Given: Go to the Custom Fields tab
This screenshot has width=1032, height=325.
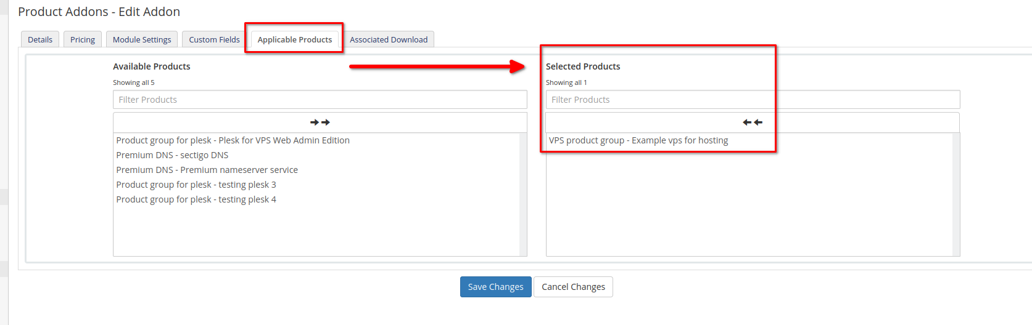Looking at the screenshot, I should tap(214, 39).
